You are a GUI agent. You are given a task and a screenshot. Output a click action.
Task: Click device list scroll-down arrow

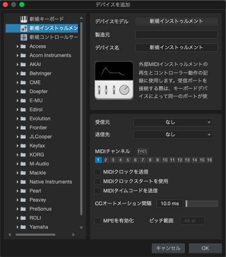(x=81, y=228)
